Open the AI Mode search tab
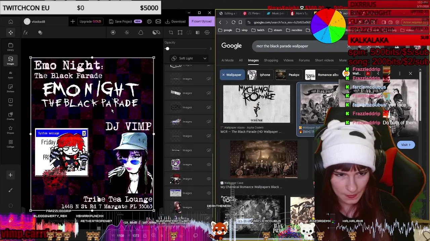 [x=227, y=60]
